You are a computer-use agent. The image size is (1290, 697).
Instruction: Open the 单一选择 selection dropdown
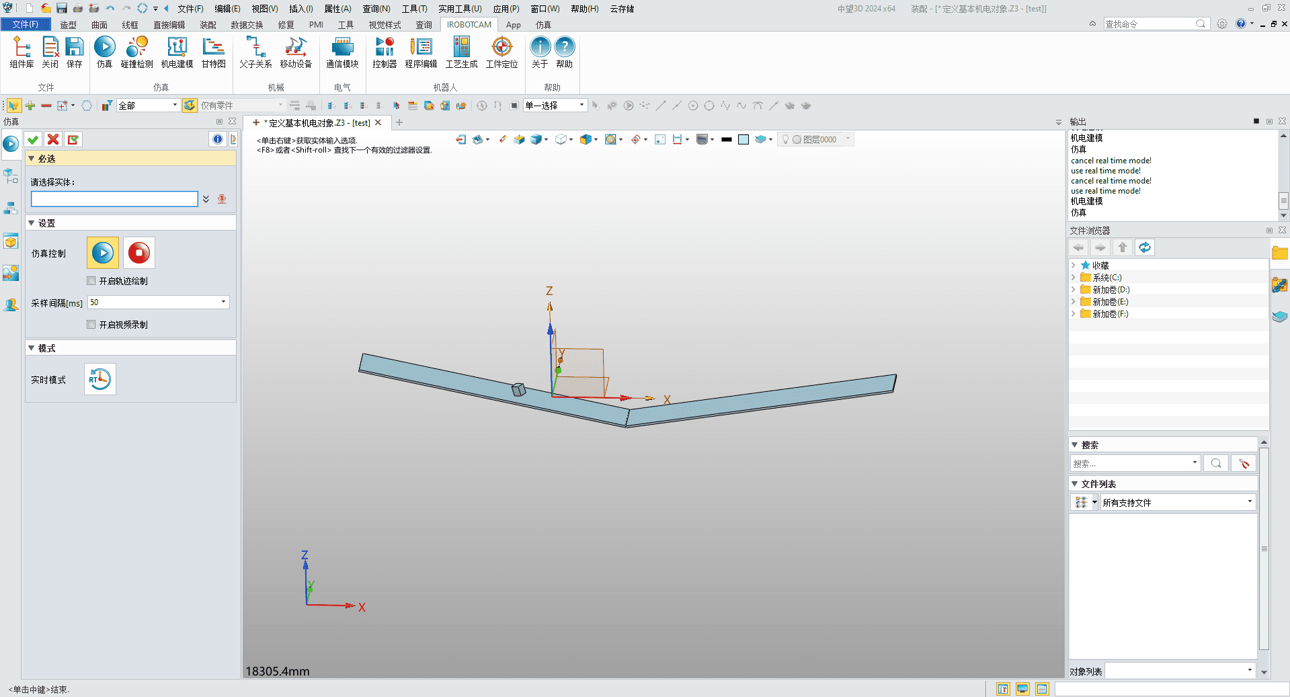[x=581, y=106]
